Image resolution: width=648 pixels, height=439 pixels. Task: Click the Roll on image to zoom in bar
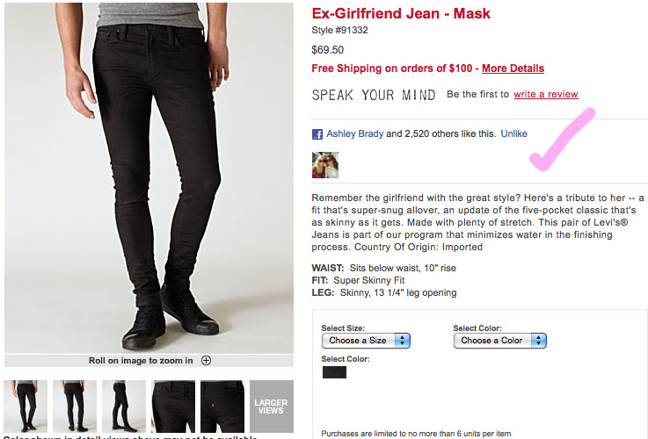tap(149, 361)
